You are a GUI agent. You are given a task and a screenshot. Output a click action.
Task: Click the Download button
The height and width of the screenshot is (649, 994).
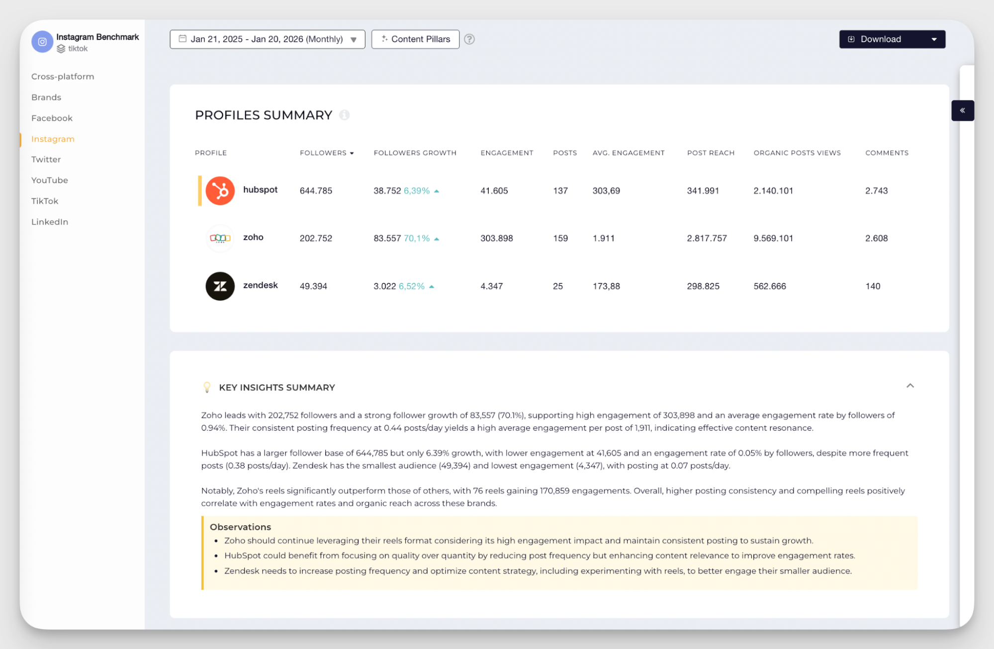click(881, 39)
